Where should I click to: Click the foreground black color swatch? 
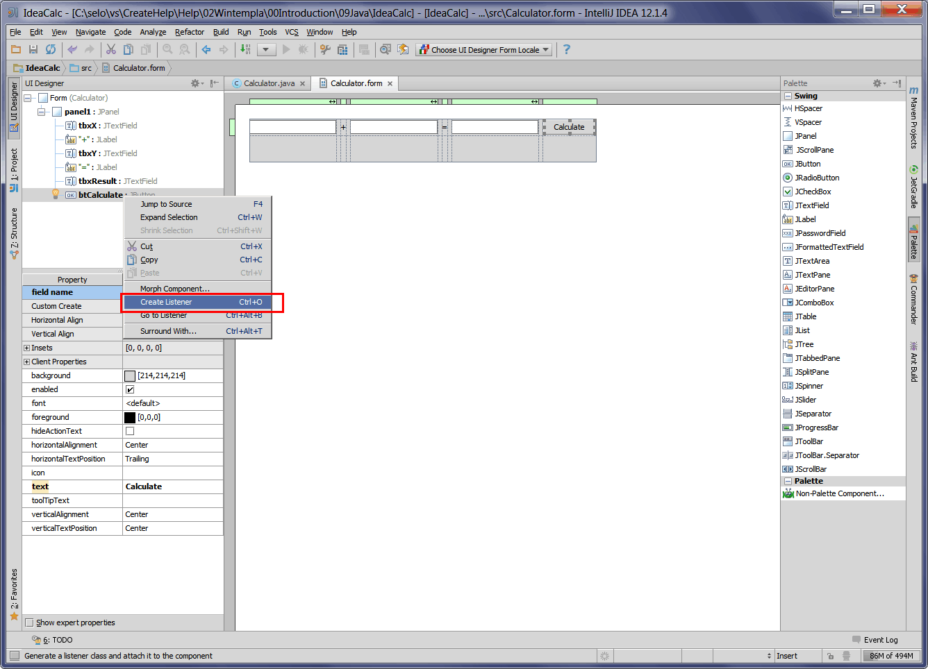click(x=130, y=417)
